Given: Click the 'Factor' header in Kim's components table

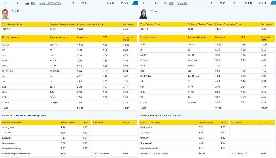Looking at the screenshot, I should pos(224,122).
